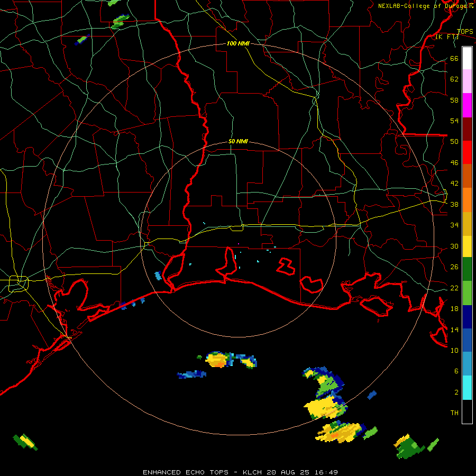Click the '54' legend value
The image size is (476, 476).
pyautogui.click(x=454, y=121)
